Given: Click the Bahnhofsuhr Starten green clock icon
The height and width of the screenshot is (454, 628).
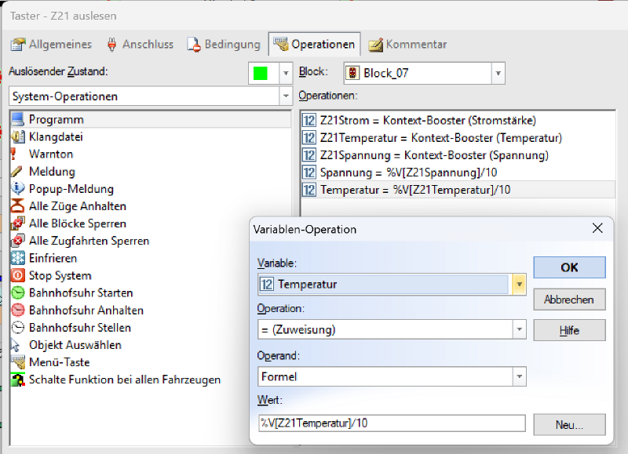Looking at the screenshot, I should click(x=17, y=292).
